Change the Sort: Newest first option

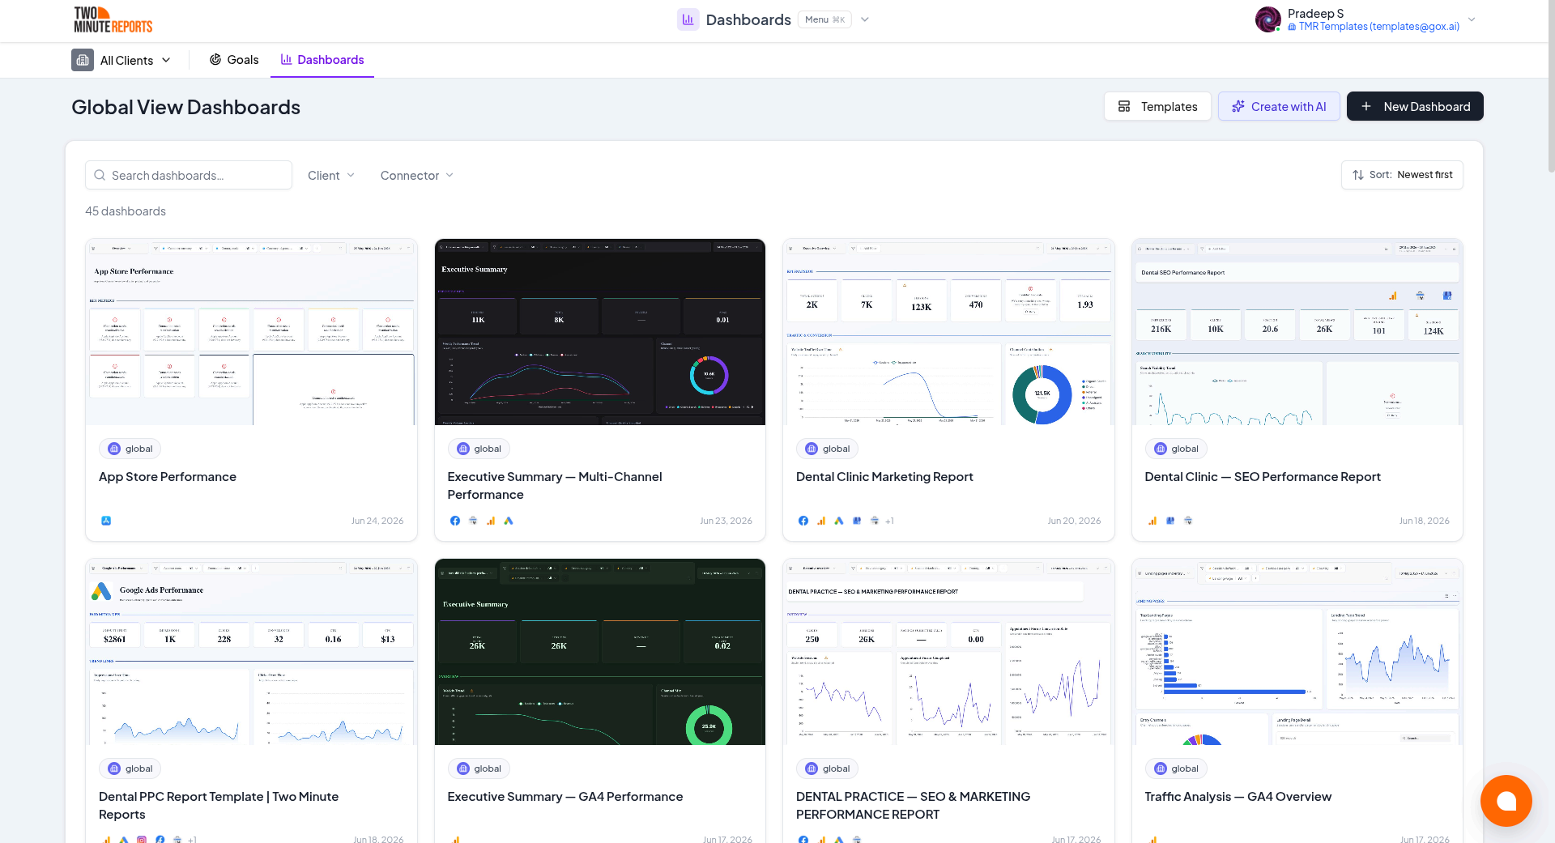coord(1402,175)
